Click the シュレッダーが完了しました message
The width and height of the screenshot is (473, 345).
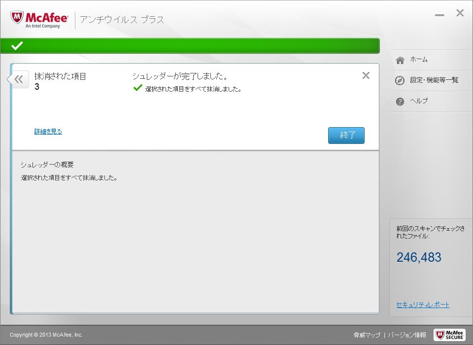click(180, 76)
